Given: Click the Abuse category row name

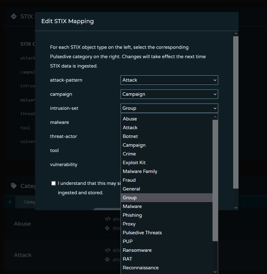Looking at the screenshot, I should point(23,224).
